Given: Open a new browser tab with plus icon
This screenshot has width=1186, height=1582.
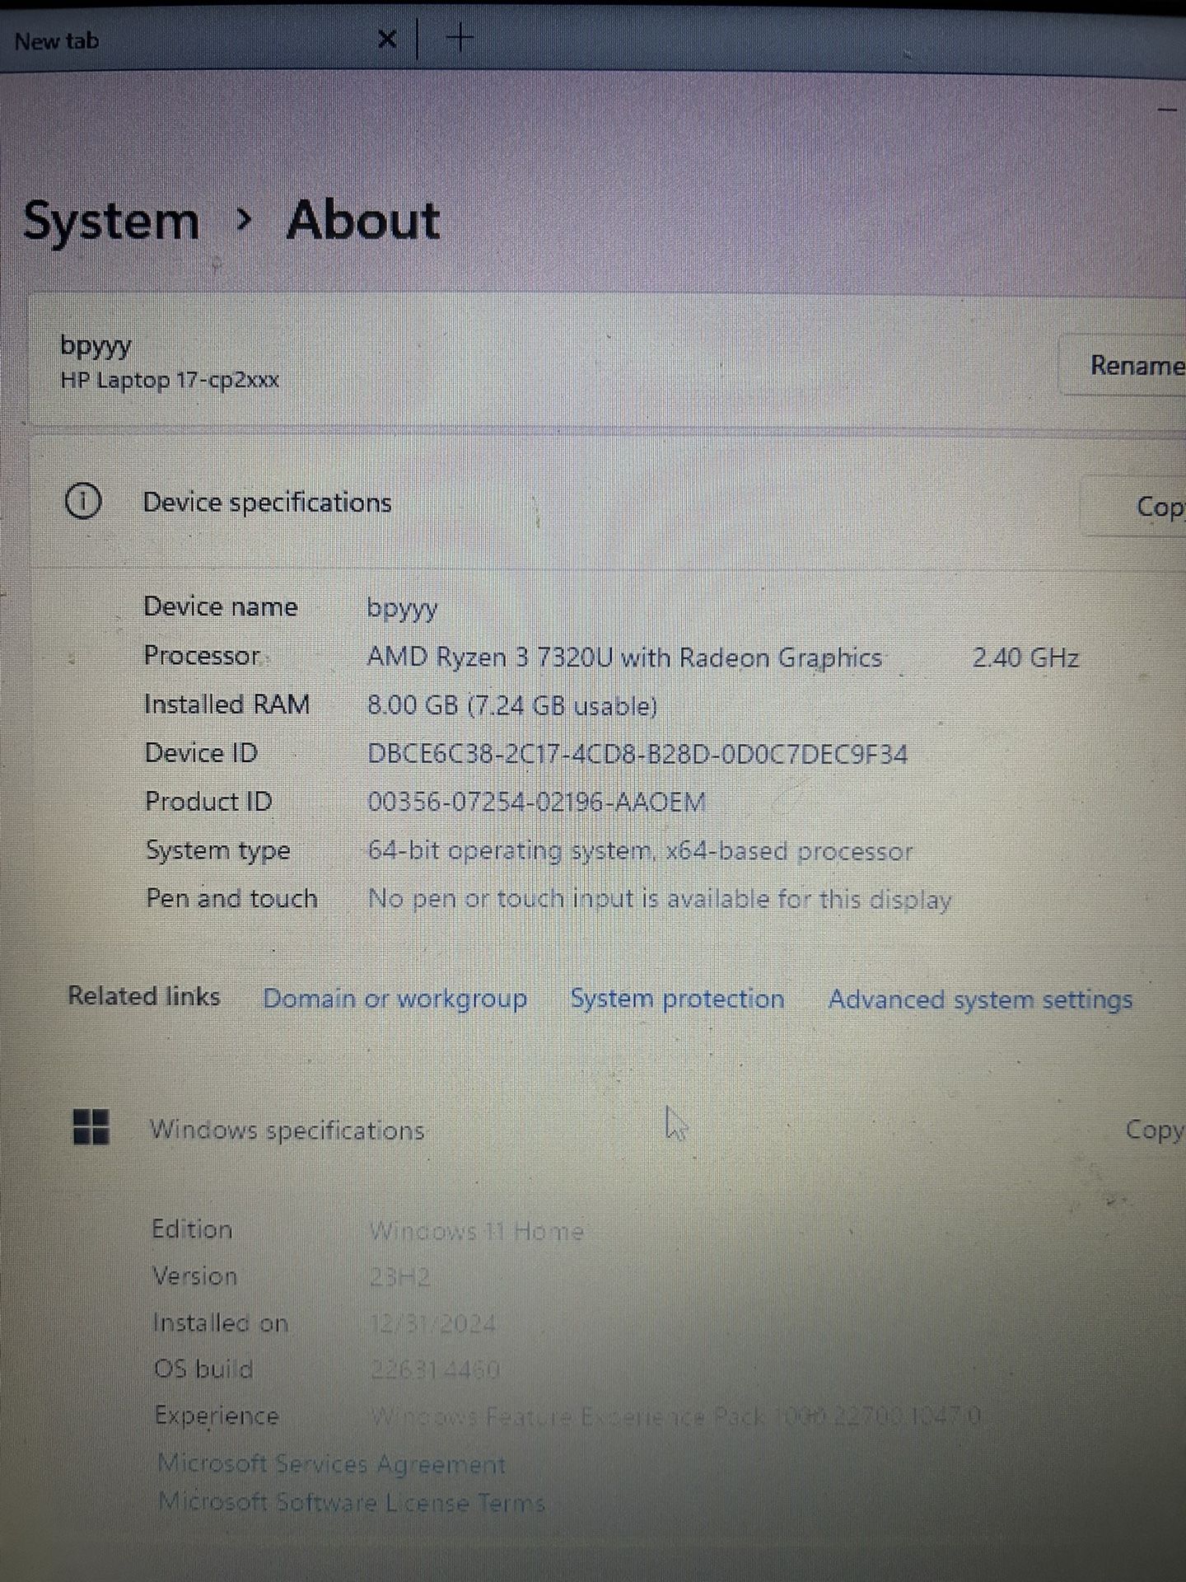Looking at the screenshot, I should point(461,37).
